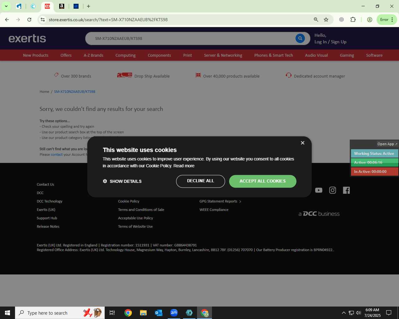Open the Facebook social icon
Screen dimensions: 399x319
[346, 190]
